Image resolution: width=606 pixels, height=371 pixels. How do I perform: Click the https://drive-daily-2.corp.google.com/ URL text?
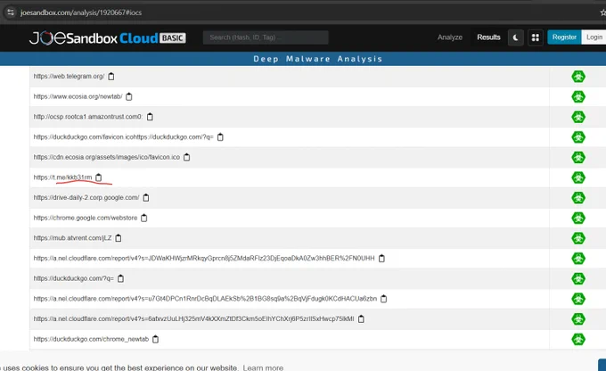pyautogui.click(x=86, y=198)
